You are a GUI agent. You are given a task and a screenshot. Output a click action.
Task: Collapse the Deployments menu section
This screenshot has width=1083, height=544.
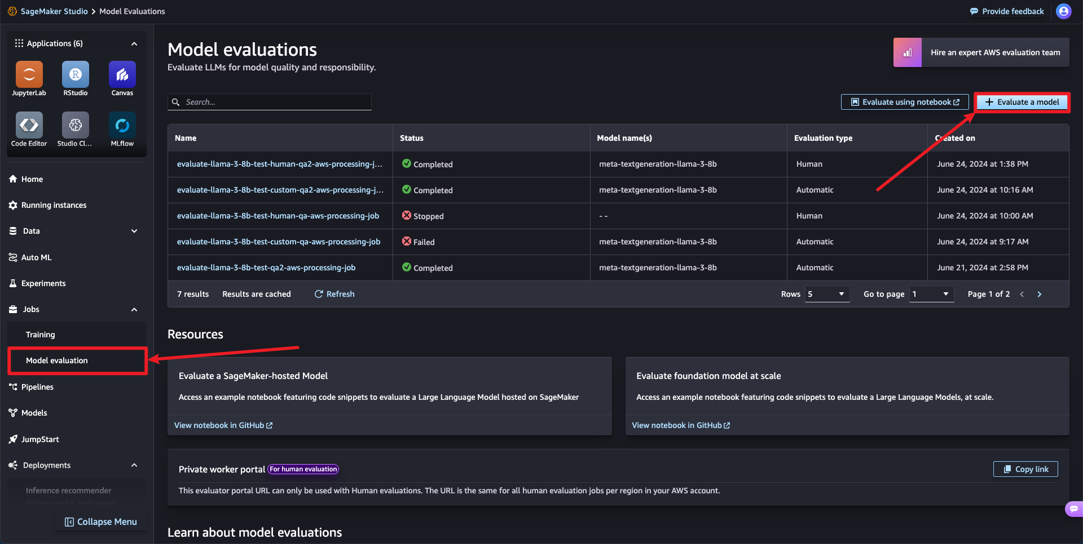(134, 465)
